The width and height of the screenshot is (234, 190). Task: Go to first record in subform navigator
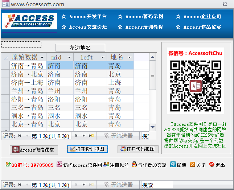[20, 136]
